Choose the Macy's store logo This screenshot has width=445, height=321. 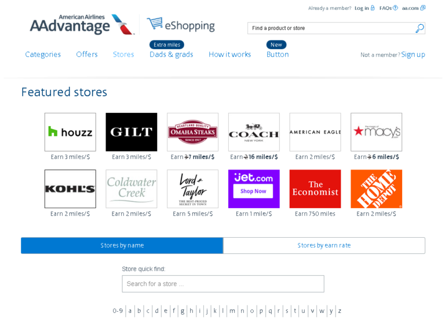[x=376, y=132]
